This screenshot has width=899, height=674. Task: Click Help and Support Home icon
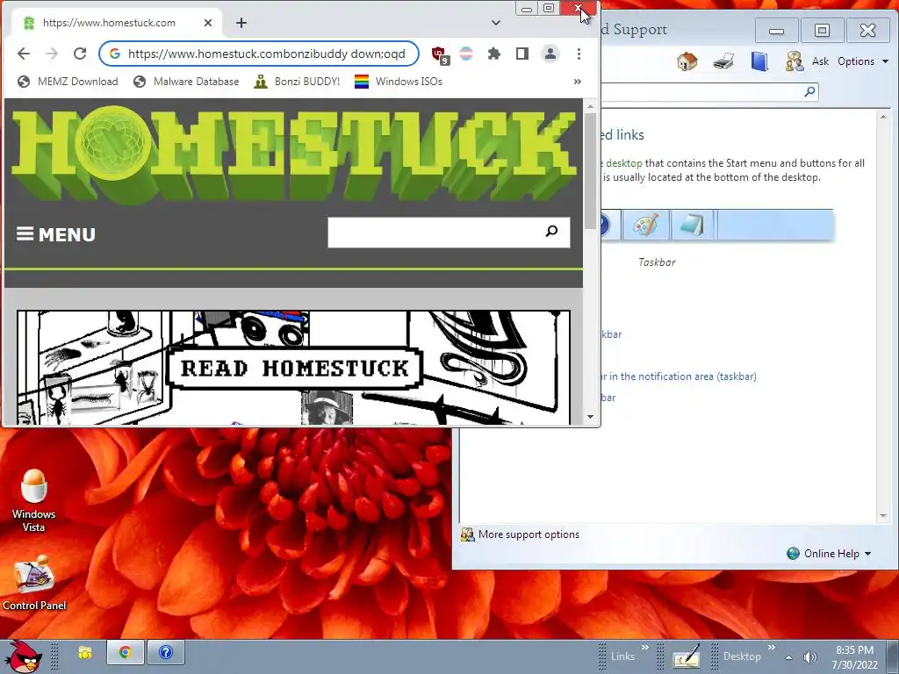click(687, 61)
